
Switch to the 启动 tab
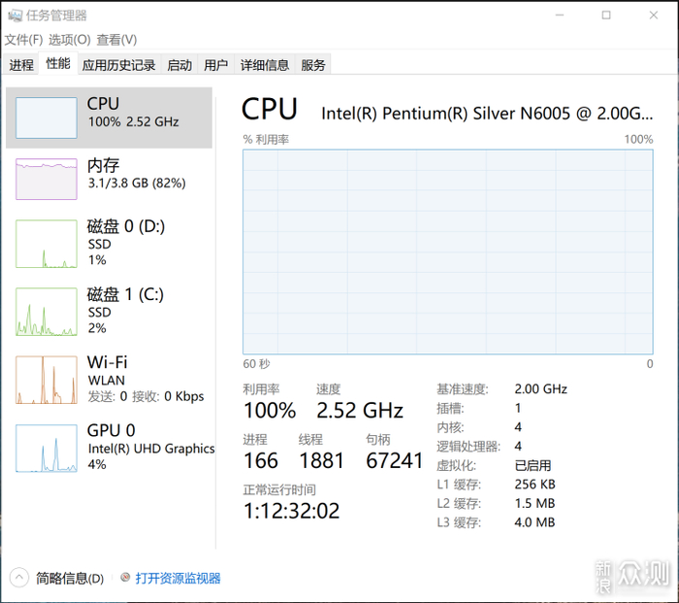pyautogui.click(x=179, y=65)
